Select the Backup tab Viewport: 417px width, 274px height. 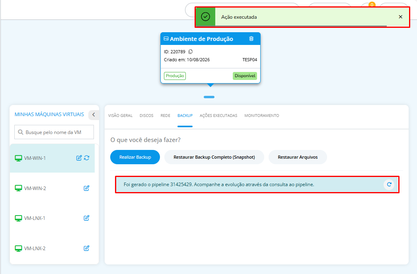click(x=185, y=116)
